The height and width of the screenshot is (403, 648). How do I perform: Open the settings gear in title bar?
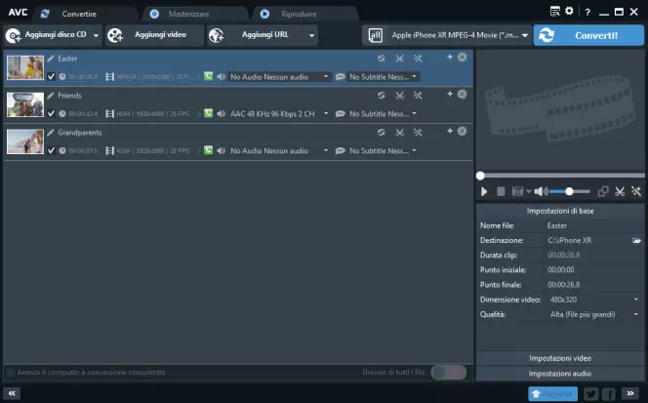pos(569,11)
